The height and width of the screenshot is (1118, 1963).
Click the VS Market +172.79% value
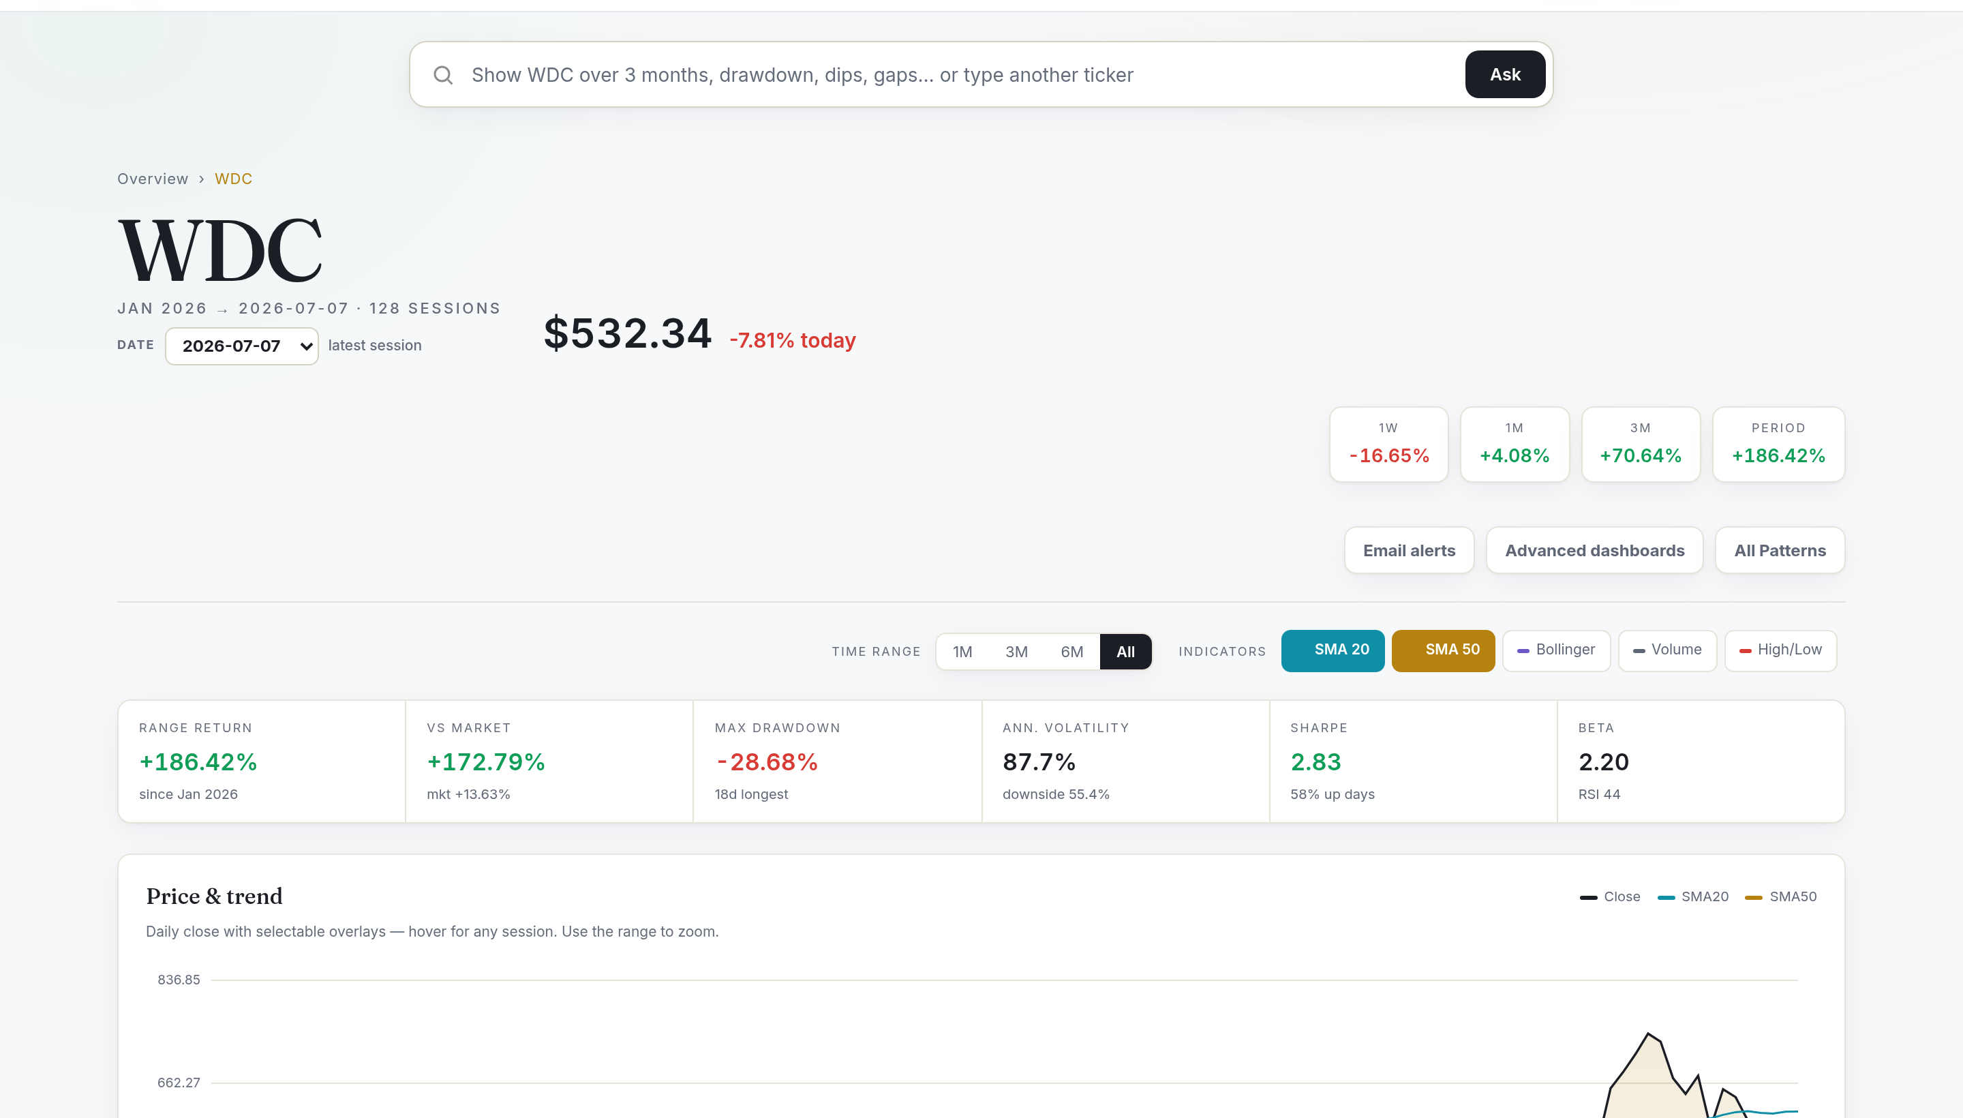(486, 762)
